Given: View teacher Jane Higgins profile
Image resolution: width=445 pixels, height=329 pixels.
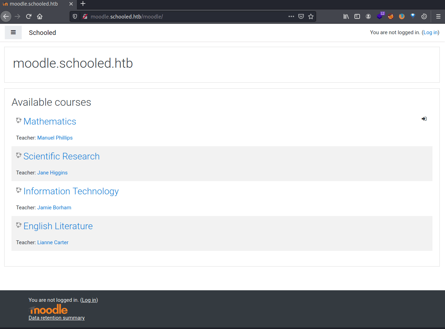Looking at the screenshot, I should (52, 173).
